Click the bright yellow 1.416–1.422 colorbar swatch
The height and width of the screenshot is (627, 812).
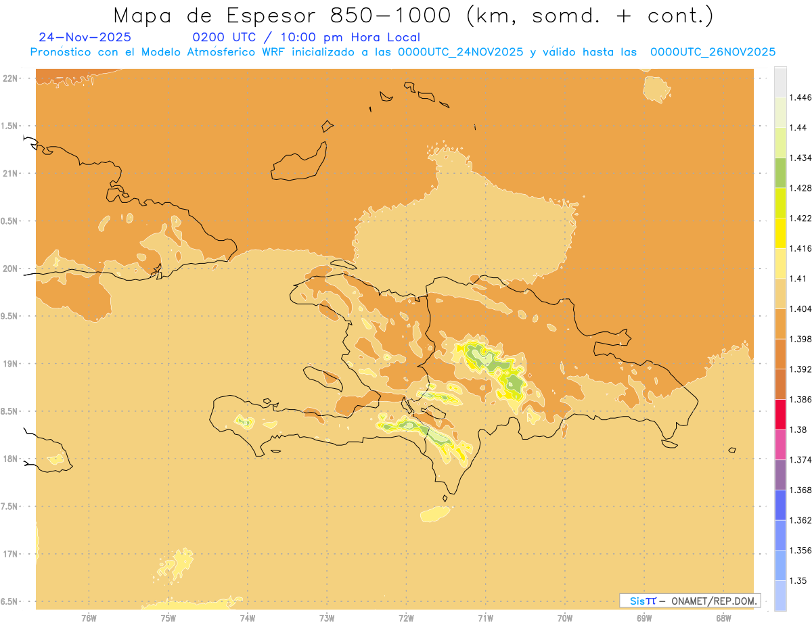pos(780,233)
